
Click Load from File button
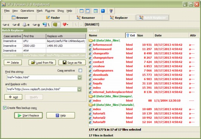pos(42,63)
